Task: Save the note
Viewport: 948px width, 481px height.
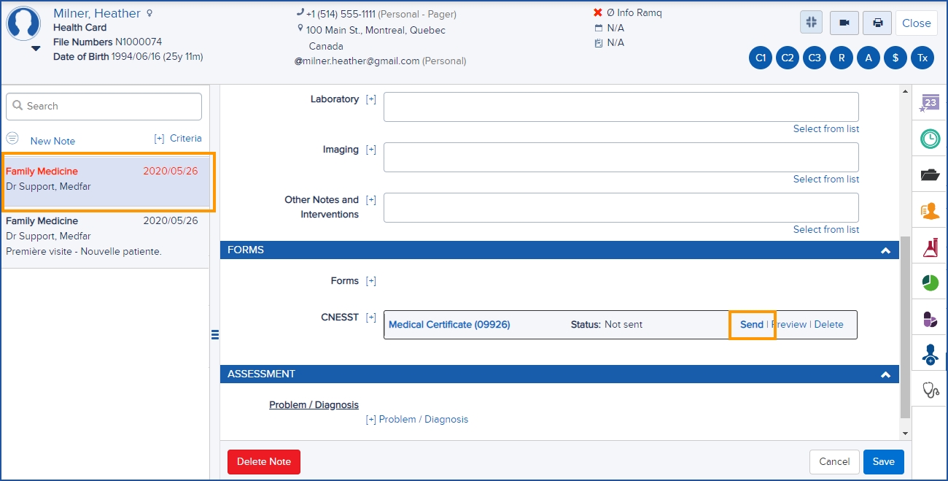Action: coord(883,461)
